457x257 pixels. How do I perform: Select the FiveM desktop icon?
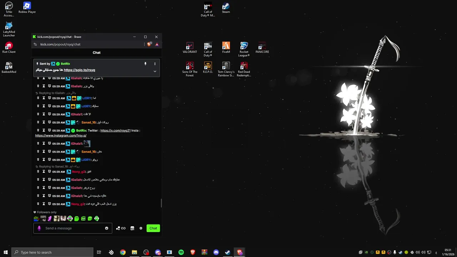tap(226, 48)
